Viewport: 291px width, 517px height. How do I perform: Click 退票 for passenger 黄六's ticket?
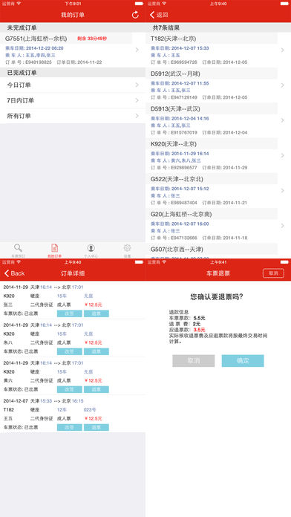[97, 389]
